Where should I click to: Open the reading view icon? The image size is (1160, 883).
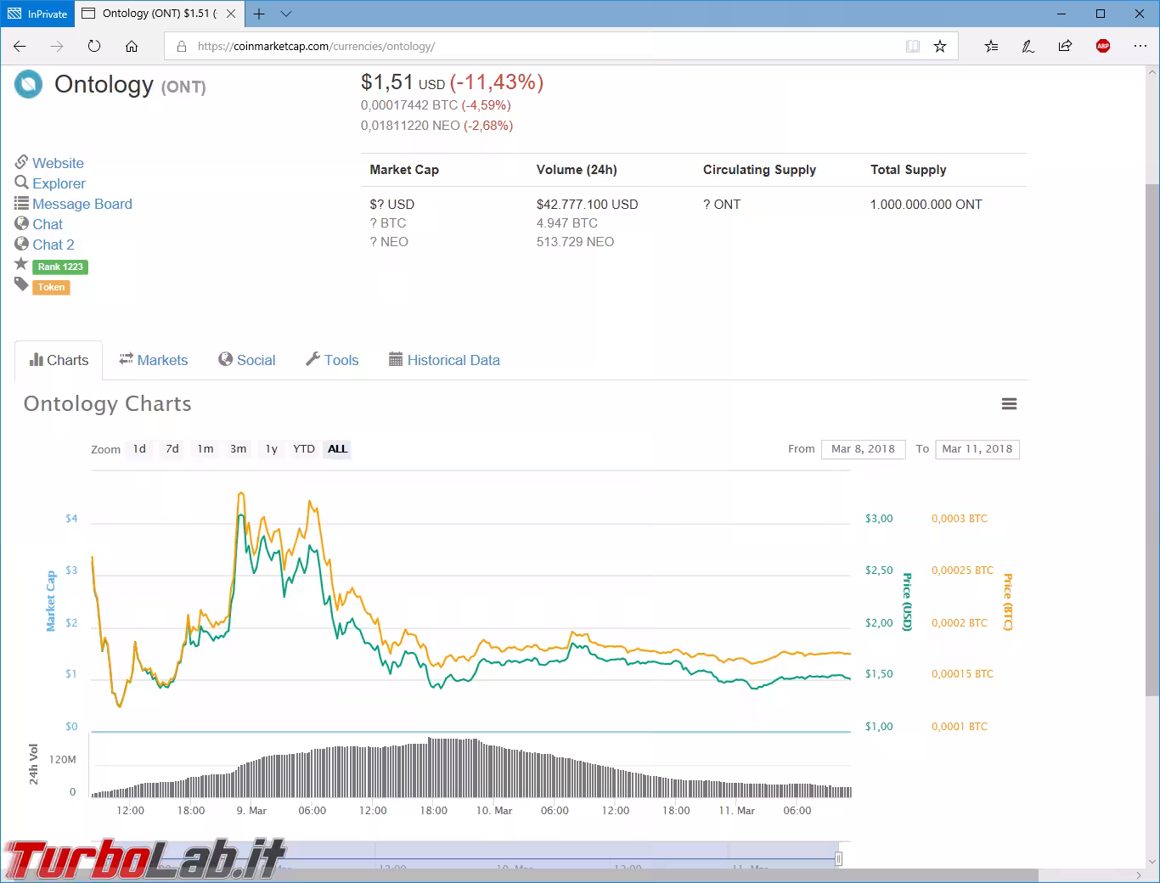tap(913, 47)
